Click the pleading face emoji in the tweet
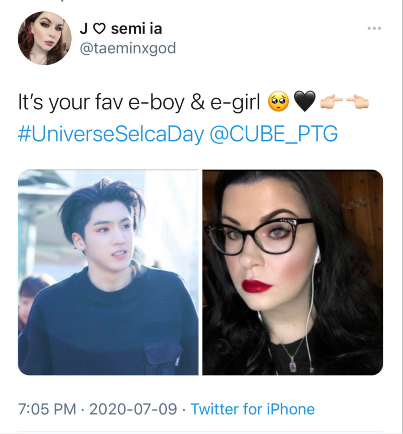 tap(278, 102)
